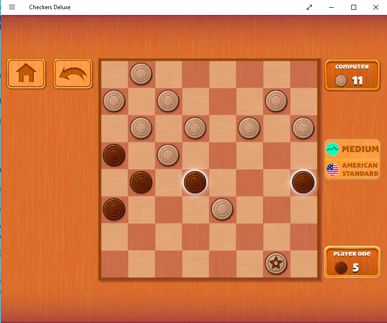387x323 pixels.
Task: Select the dark piece in the sixth row
Action: coord(114,209)
